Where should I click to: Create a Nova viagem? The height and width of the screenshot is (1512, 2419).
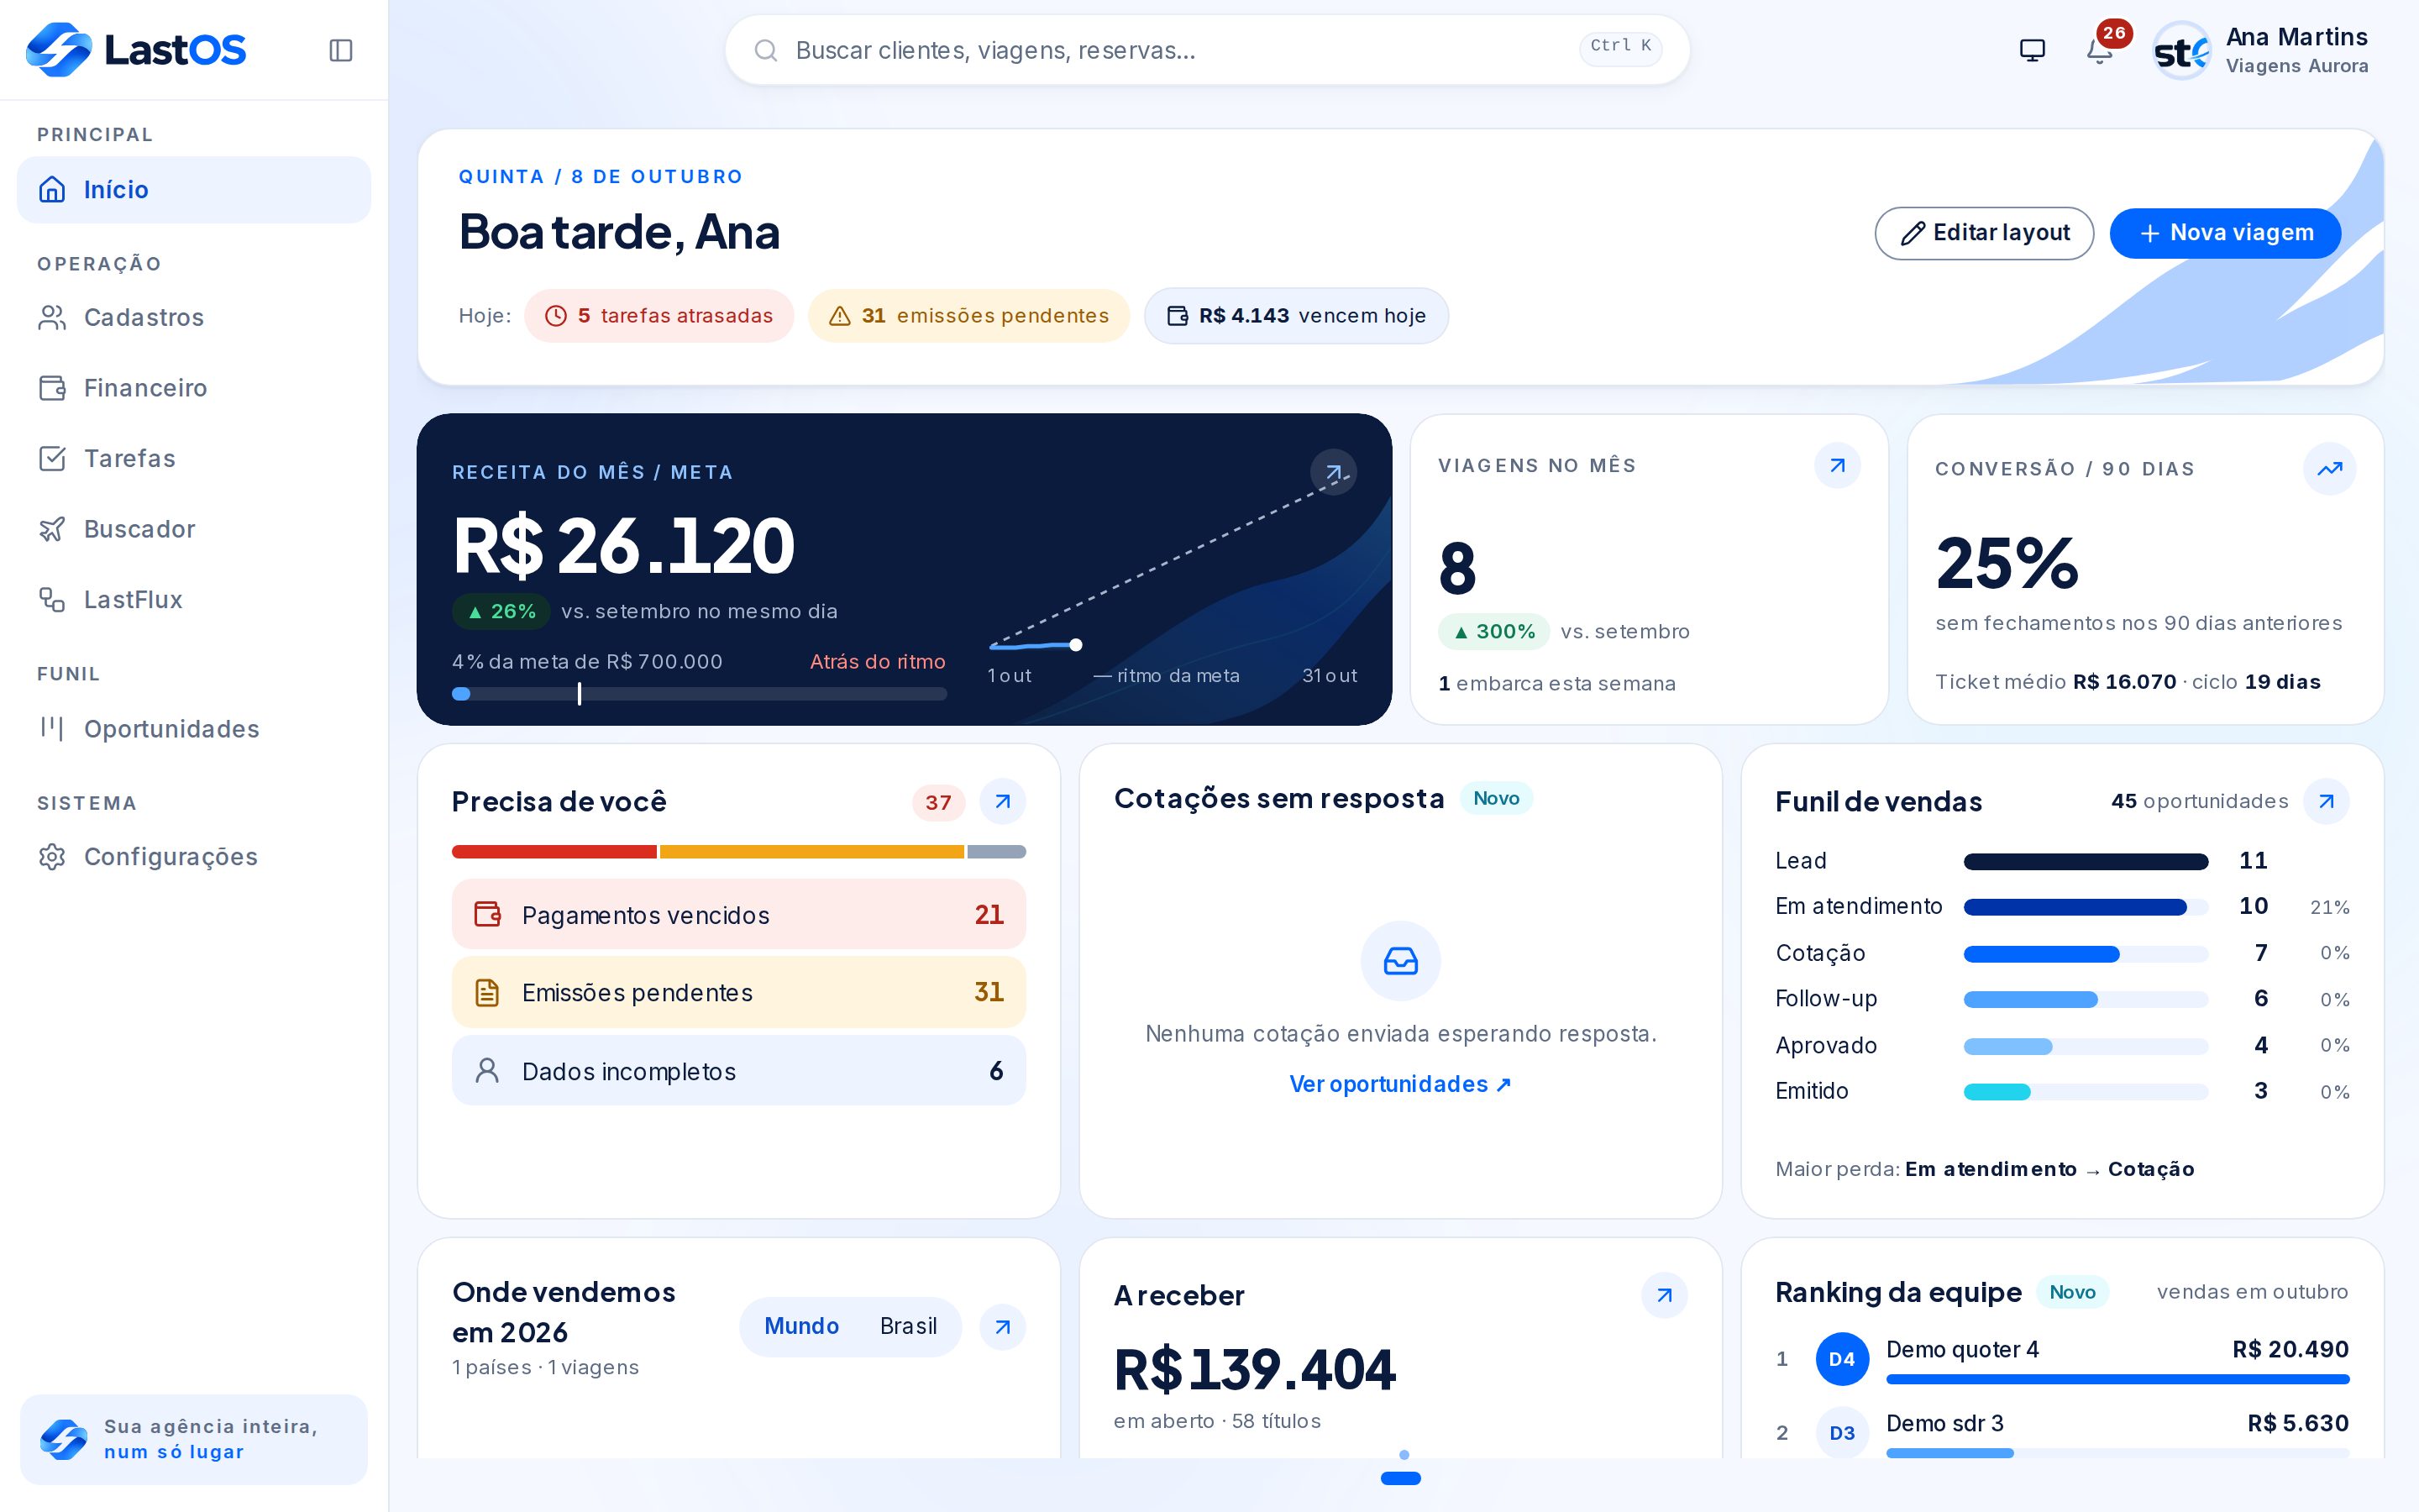[x=2225, y=233]
